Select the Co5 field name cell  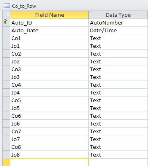coord(49,100)
